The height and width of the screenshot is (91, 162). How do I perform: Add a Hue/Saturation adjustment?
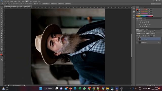click(x=139, y=25)
